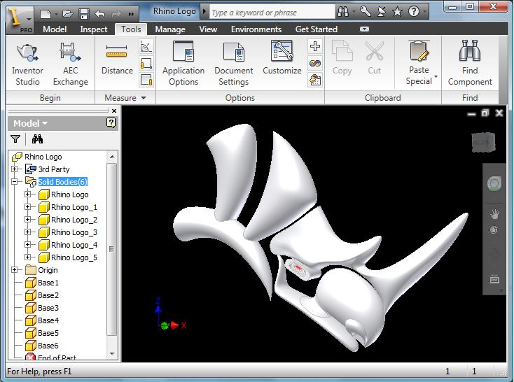The height and width of the screenshot is (382, 514).
Task: Click the Links icon in Options panel
Action: (315, 63)
